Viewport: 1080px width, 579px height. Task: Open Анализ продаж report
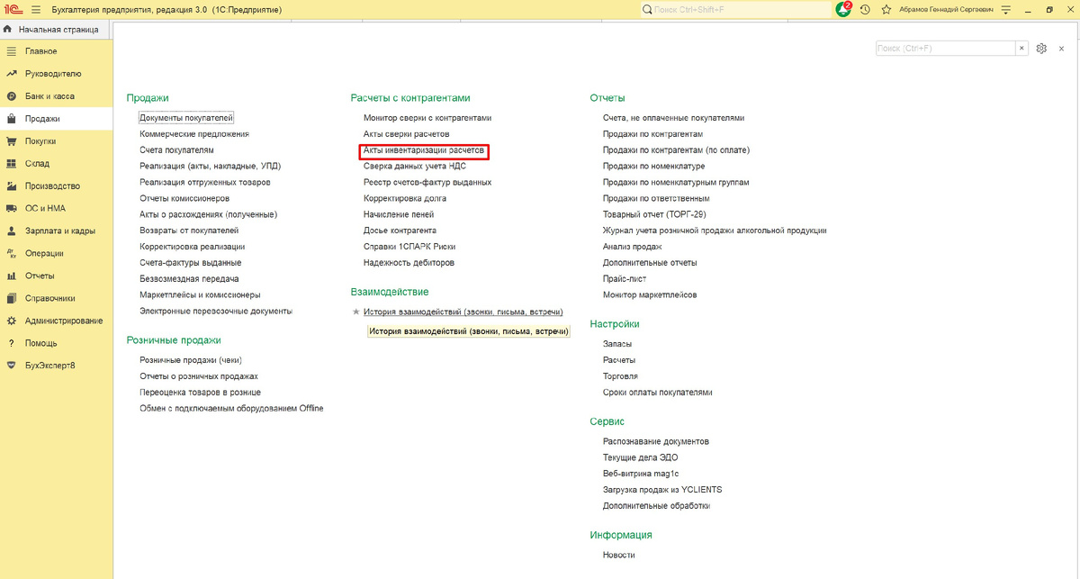click(x=633, y=247)
